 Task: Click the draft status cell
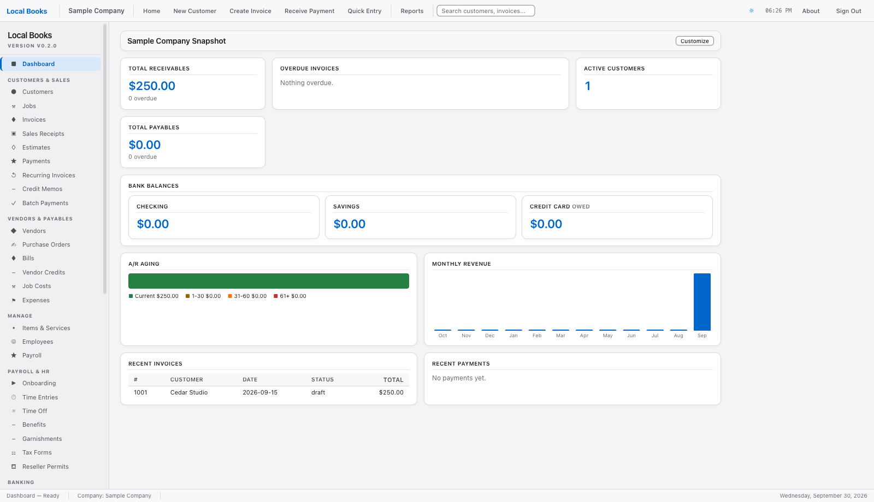(318, 392)
